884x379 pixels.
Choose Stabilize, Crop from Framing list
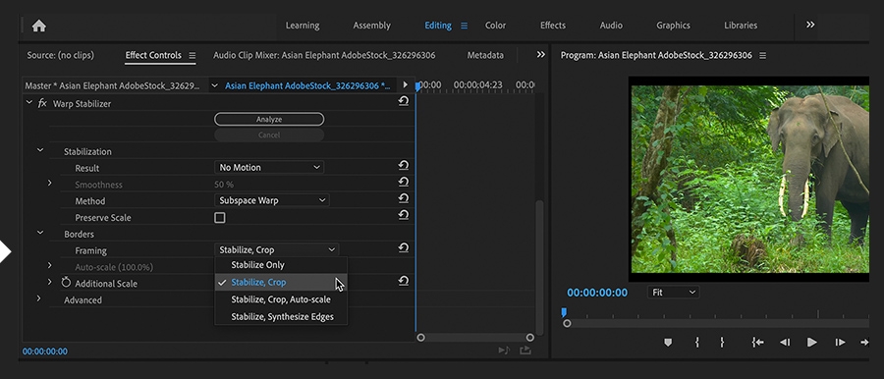click(x=281, y=282)
